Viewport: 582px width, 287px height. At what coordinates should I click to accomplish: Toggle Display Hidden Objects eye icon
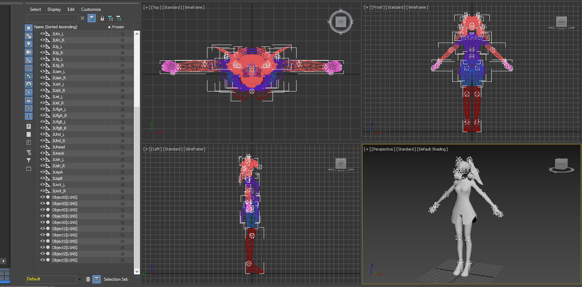click(29, 116)
